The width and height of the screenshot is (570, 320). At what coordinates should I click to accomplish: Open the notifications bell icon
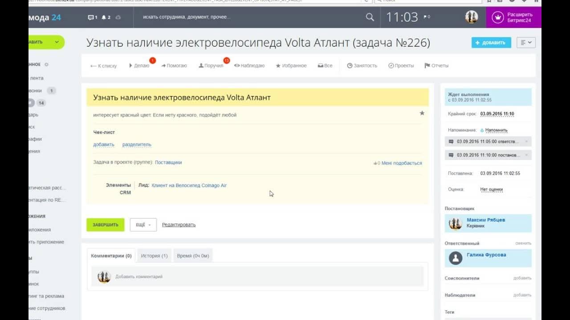pyautogui.click(x=104, y=17)
